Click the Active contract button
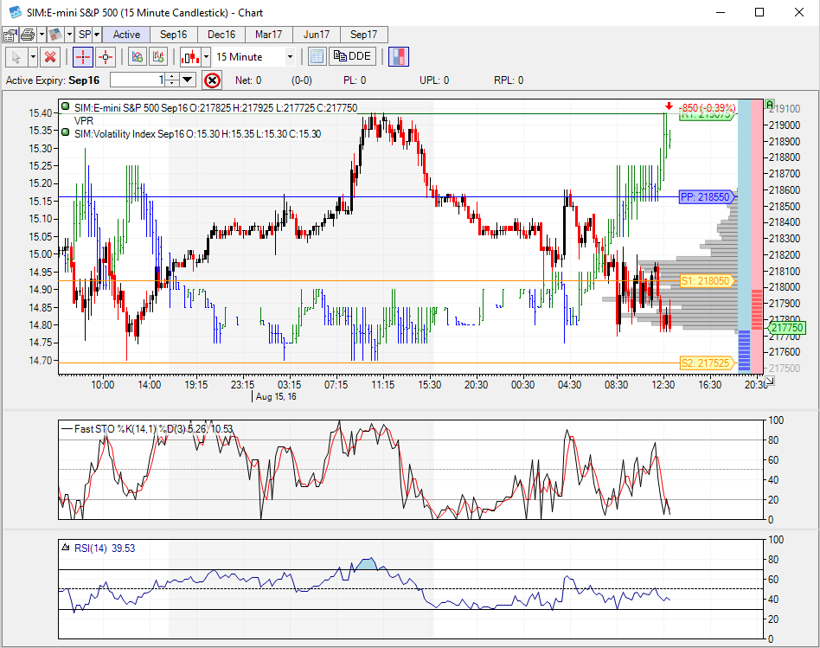The height and width of the screenshot is (648, 820). (126, 35)
